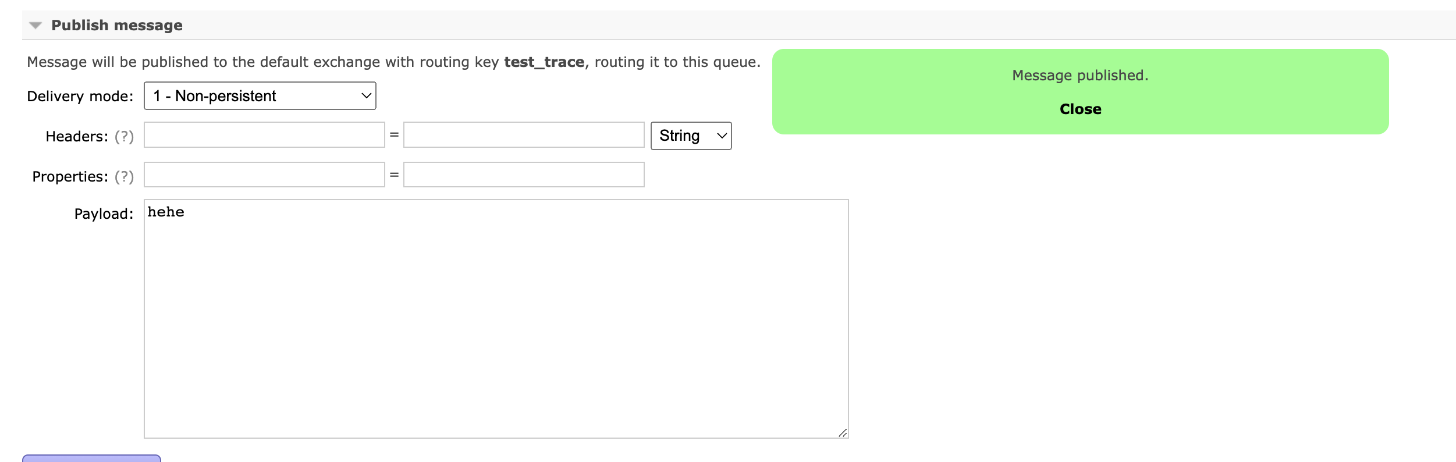Screen dimensions: 1456x462
Task: Click the Payload textarea resize handle
Action: click(843, 432)
